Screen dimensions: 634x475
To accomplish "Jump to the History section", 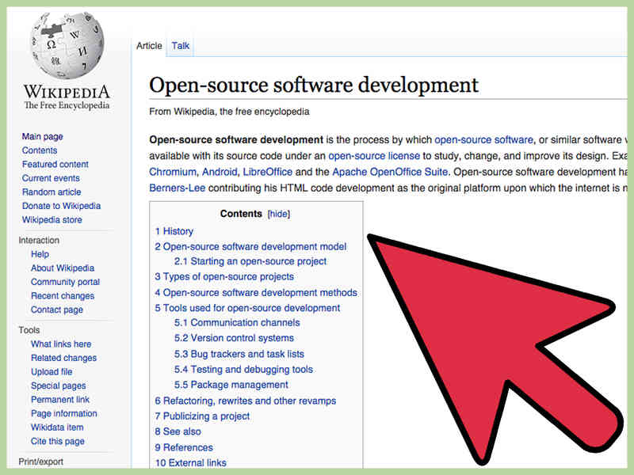I will pos(174,231).
